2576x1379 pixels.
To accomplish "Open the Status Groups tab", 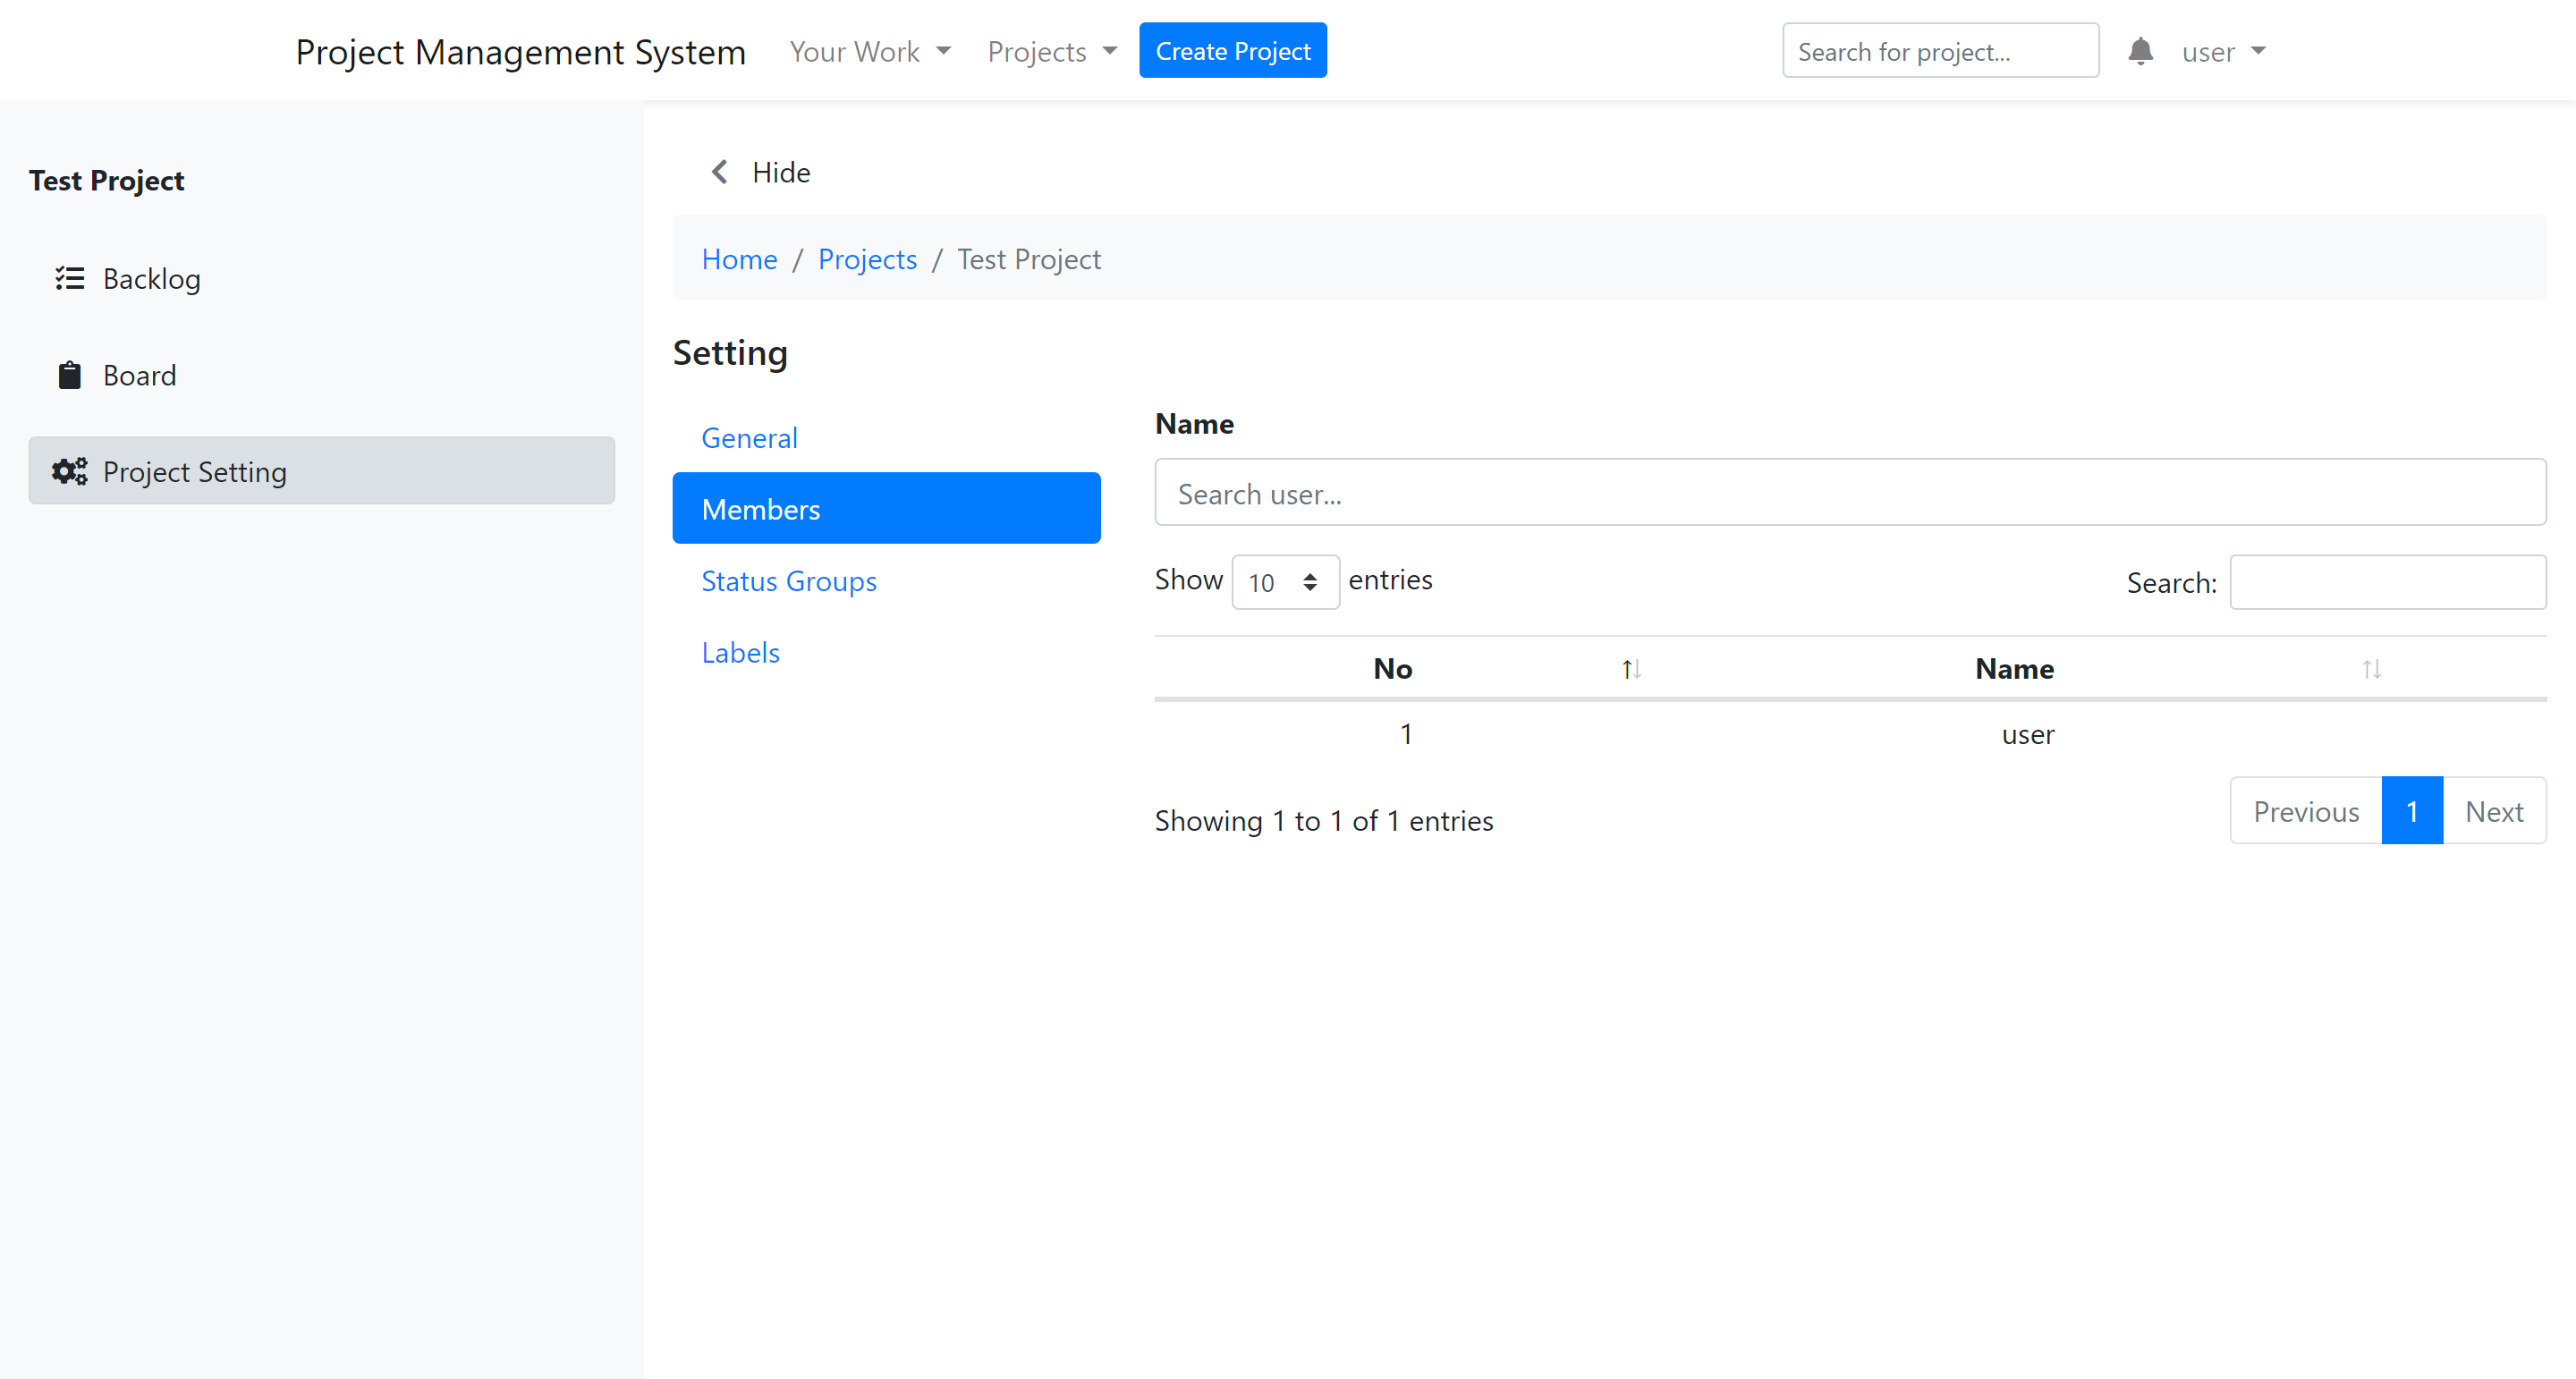I will pyautogui.click(x=788, y=581).
